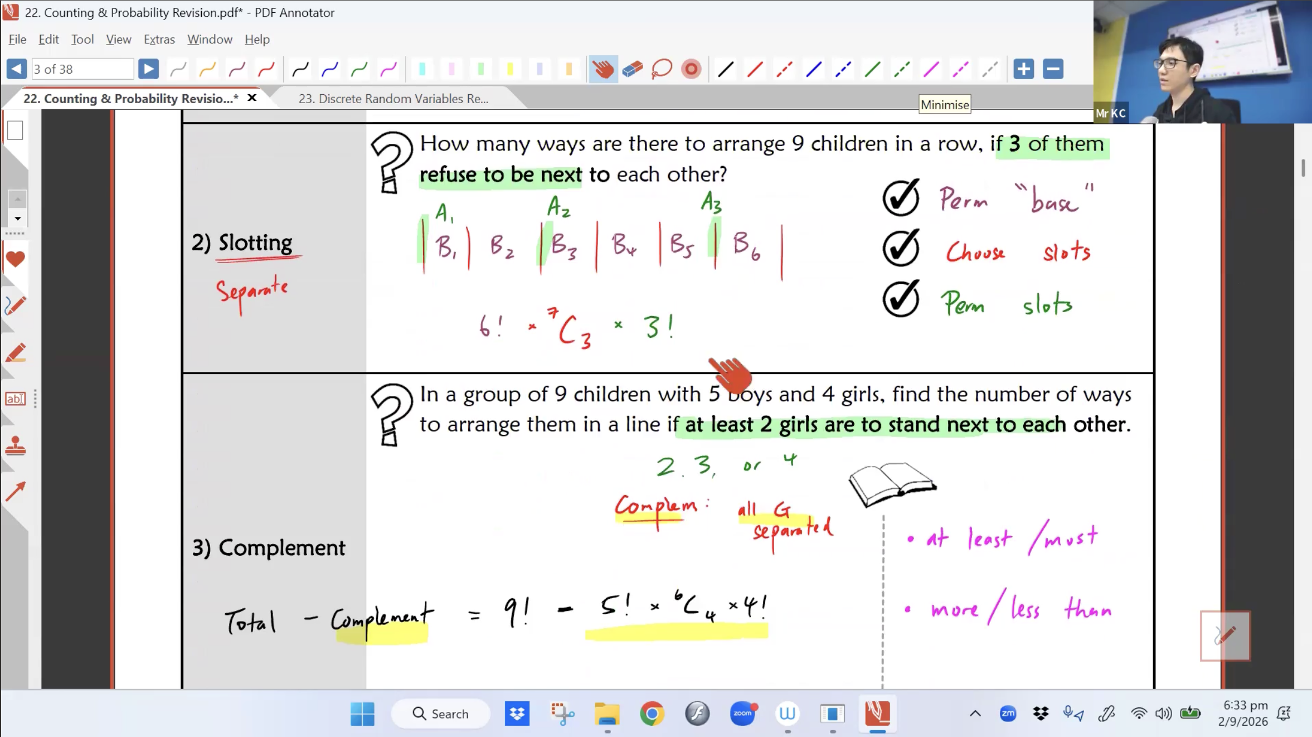
Task: Select the green pen preset
Action: [359, 69]
